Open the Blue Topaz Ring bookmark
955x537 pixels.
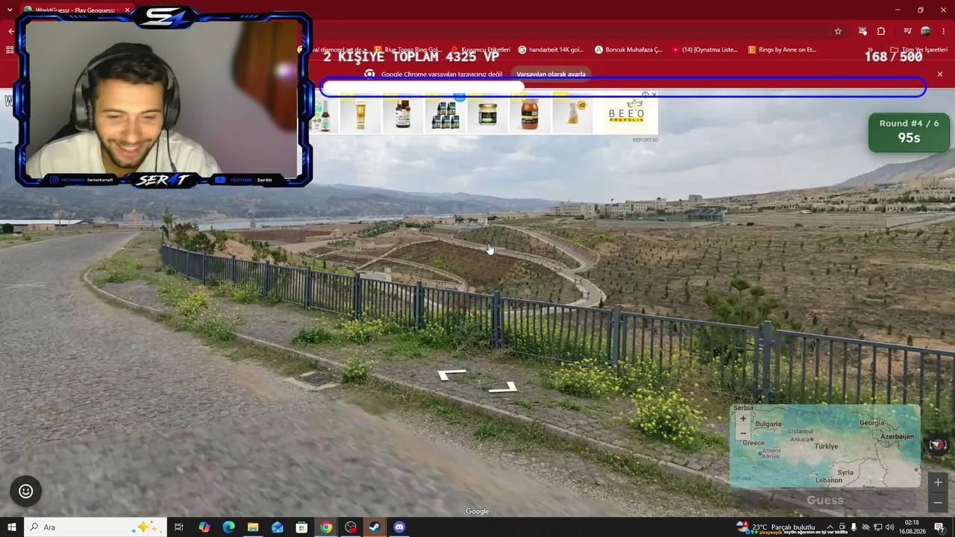[x=408, y=50]
